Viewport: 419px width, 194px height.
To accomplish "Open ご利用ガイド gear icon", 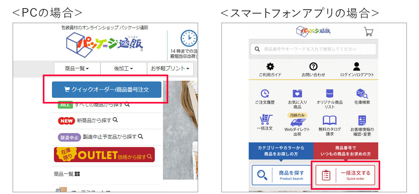I will coord(270,66).
